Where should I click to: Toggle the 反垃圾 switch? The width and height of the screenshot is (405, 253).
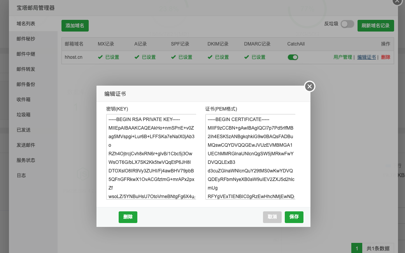347,24
